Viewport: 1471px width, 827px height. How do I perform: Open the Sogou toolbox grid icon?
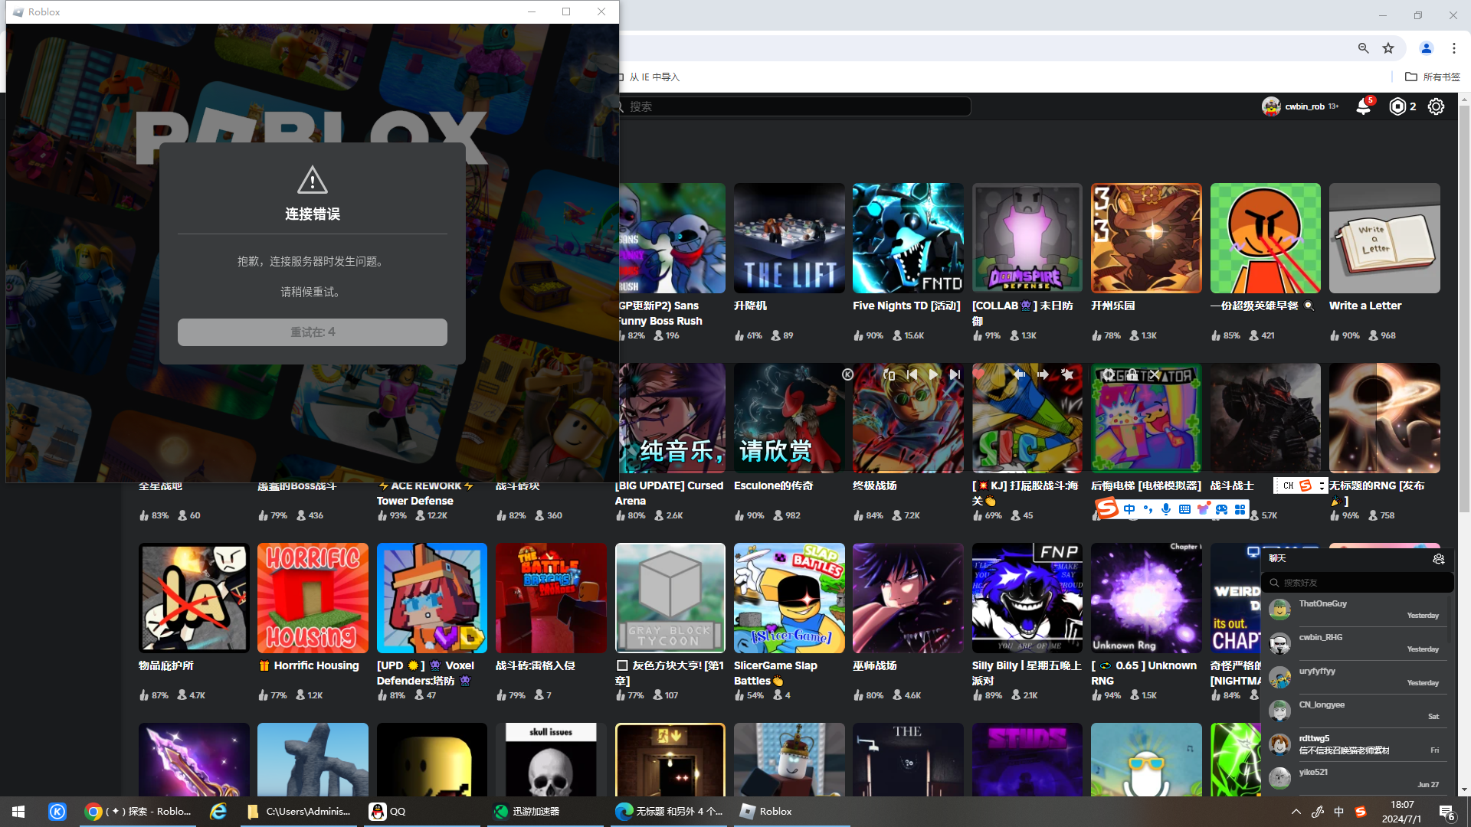1240,509
